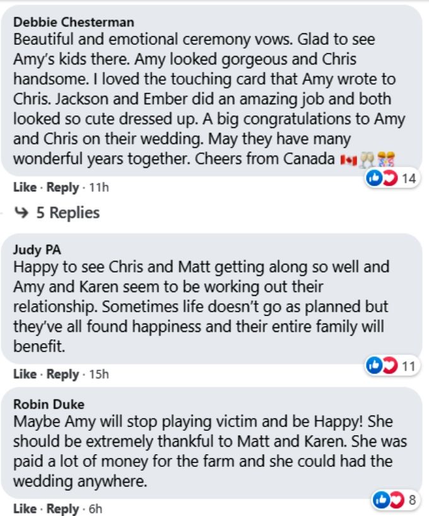The width and height of the screenshot is (429, 516).
Task: Click the like reaction icon on Judy PA's comment
Action: pos(374,365)
